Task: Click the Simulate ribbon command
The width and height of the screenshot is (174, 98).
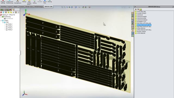Action: [x=40, y=1]
